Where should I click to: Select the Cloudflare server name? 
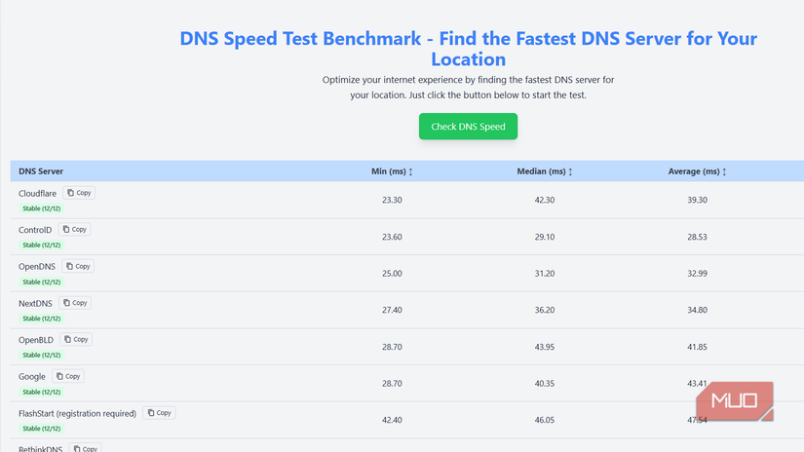pyautogui.click(x=38, y=194)
